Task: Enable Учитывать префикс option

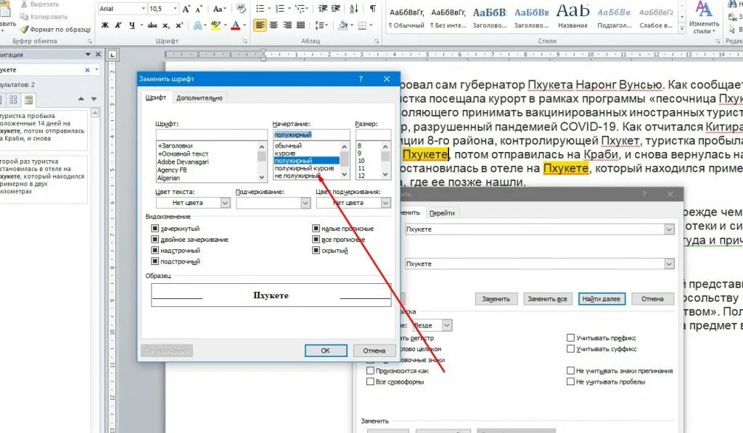Action: [570, 337]
